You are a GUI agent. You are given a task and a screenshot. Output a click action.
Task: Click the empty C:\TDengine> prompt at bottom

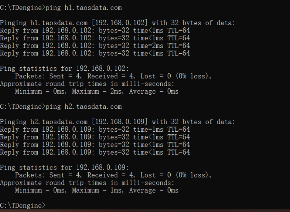pyautogui.click(x=23, y=205)
